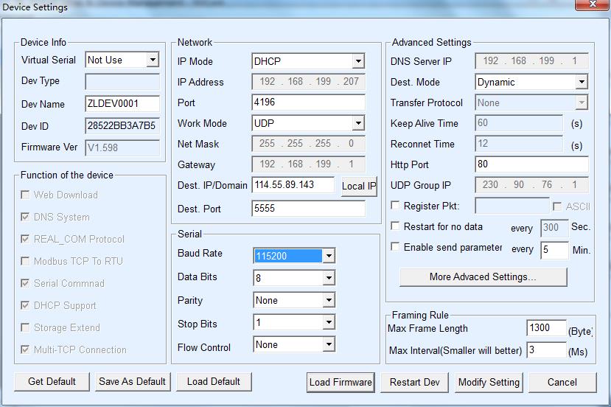The image size is (611, 407).
Task: Enable the Register Pkt checkbox
Action: [396, 206]
